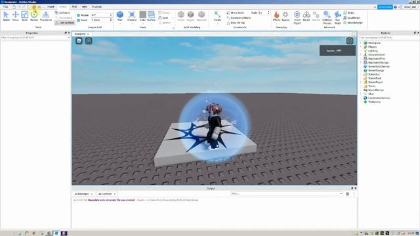This screenshot has height=236, width=420.
Task: Activate the Transform tool
Action: 46,16
